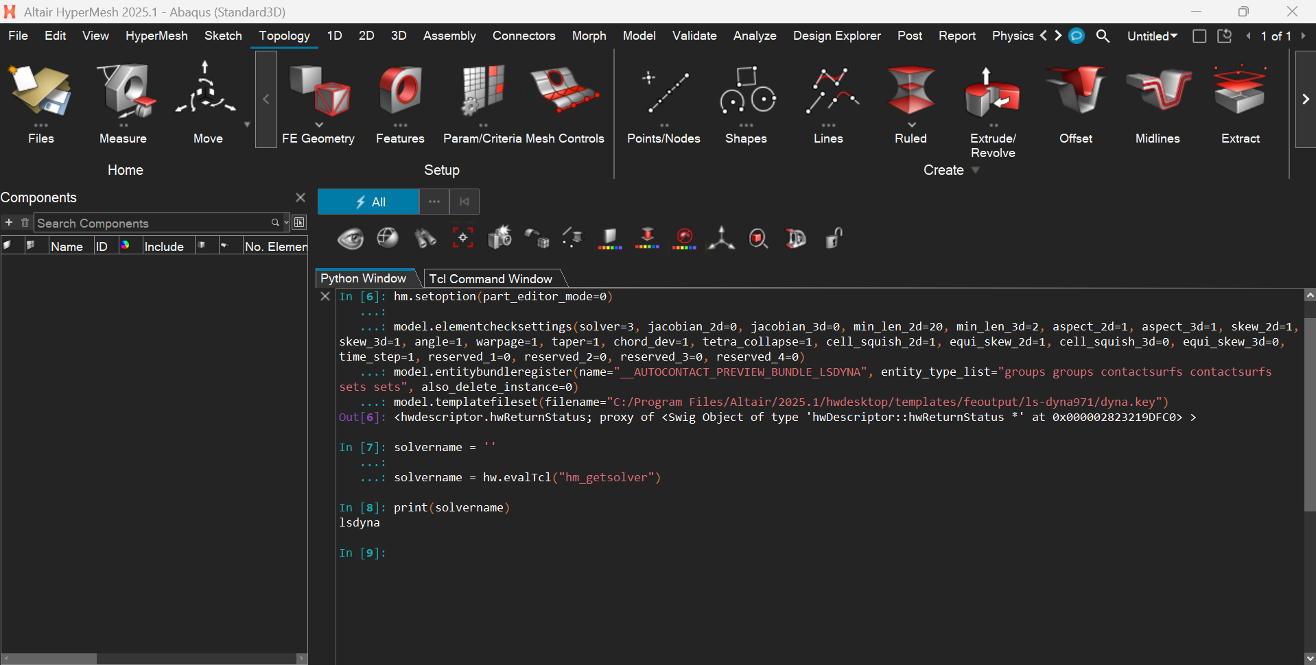Click the component table view-options icon
Image resolution: width=1316 pixels, height=665 pixels.
(x=299, y=222)
